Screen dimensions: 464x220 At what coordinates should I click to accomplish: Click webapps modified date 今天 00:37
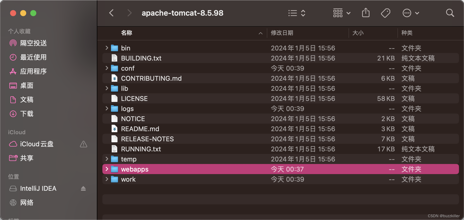287,169
